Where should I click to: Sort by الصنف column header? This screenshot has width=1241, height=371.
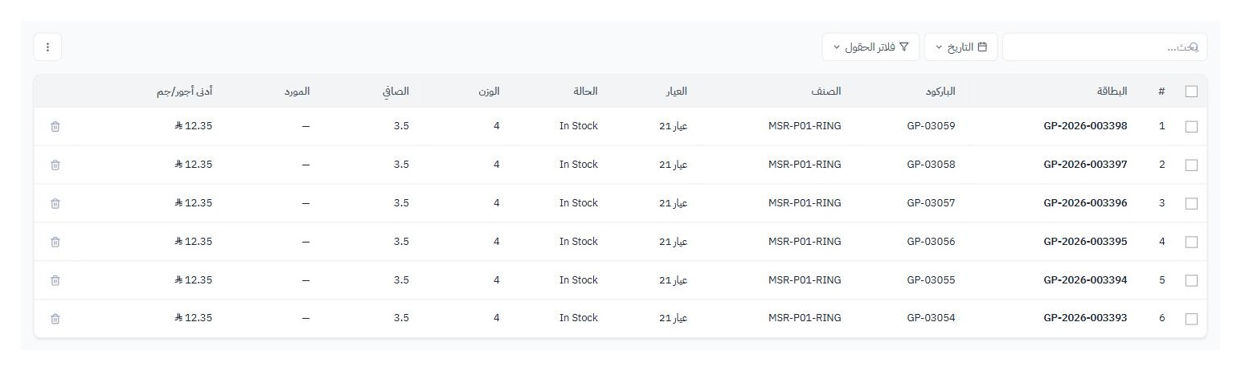[826, 92]
